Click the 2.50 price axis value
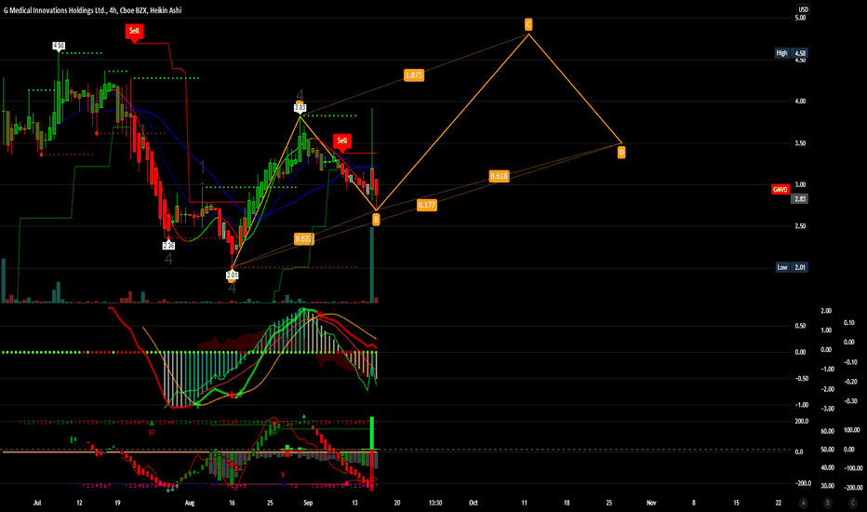Viewport: 867px width, 512px height. tap(800, 226)
